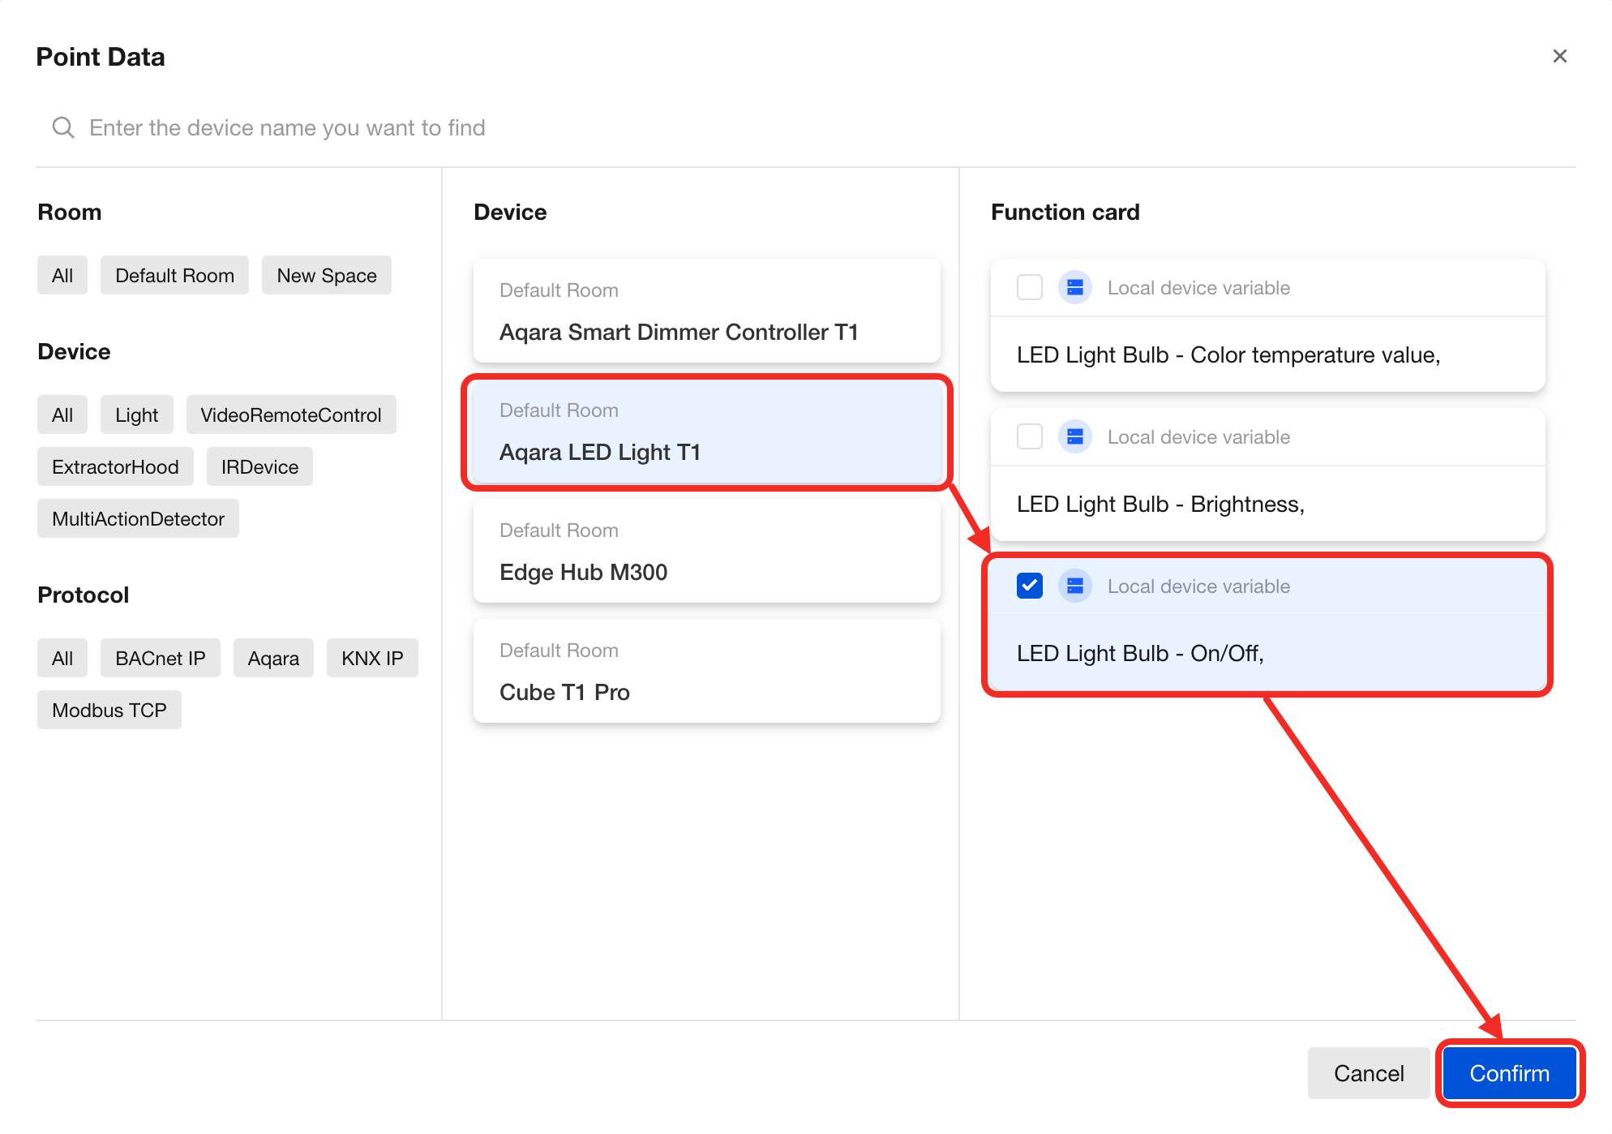Select the Light device filter

[136, 415]
